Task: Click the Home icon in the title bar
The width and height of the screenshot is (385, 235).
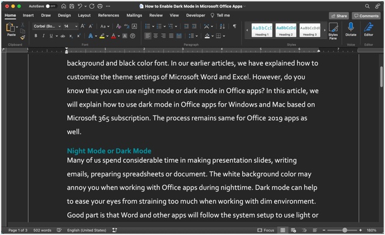Action: click(64, 6)
